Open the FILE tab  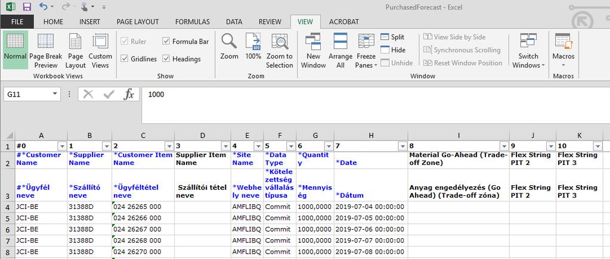coord(17,22)
